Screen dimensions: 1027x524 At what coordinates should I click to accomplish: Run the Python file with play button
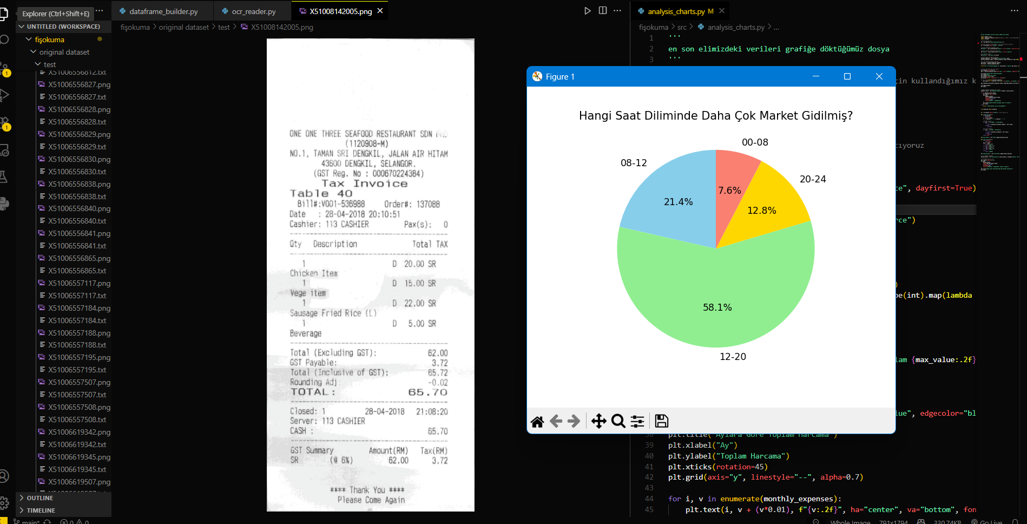pyautogui.click(x=587, y=11)
